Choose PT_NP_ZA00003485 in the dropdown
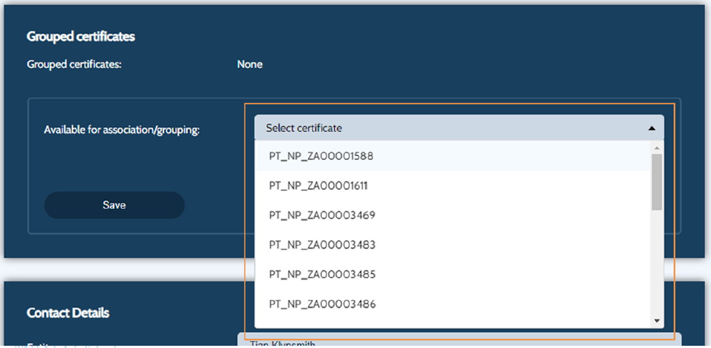 [322, 274]
